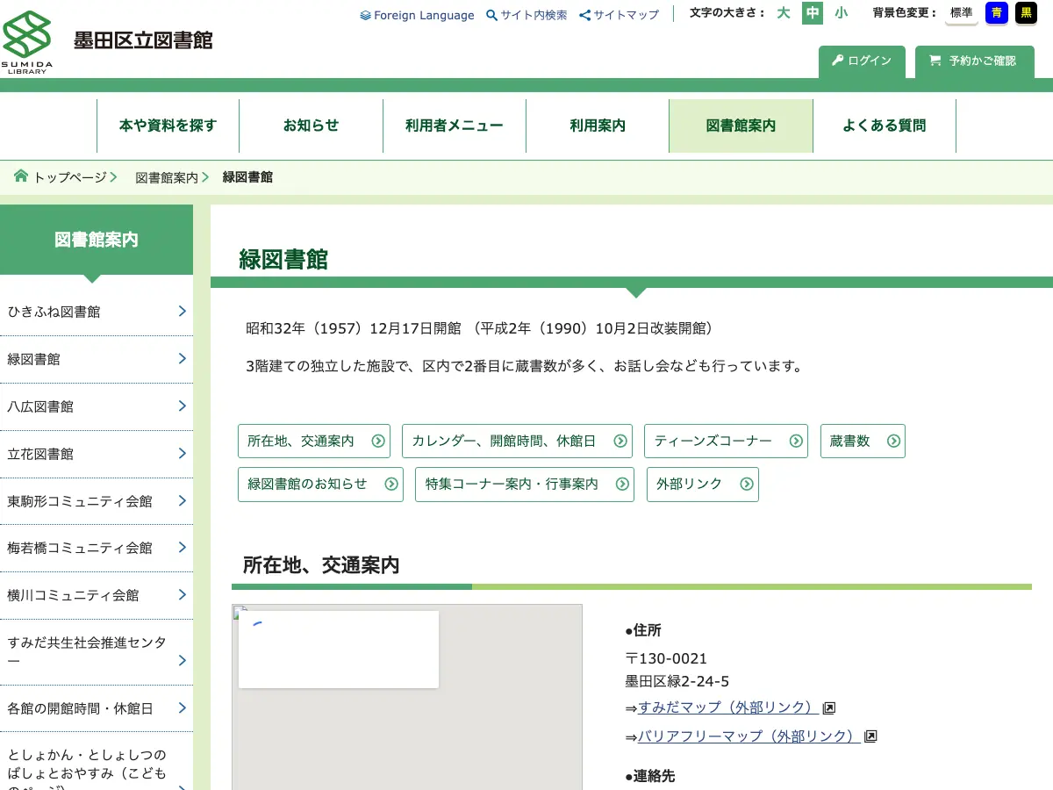Click external link icon after すみだマップ
Image resolution: width=1053 pixels, height=790 pixels.
click(828, 707)
